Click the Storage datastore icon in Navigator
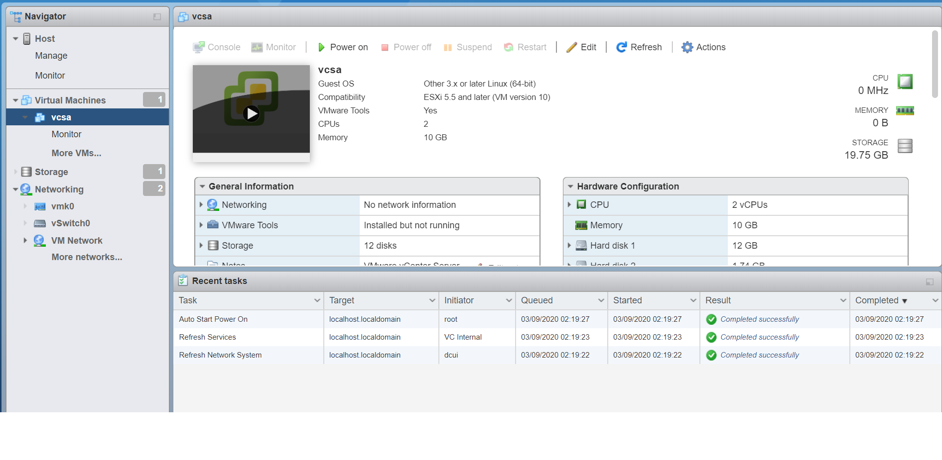The image size is (942, 460). pos(26,172)
